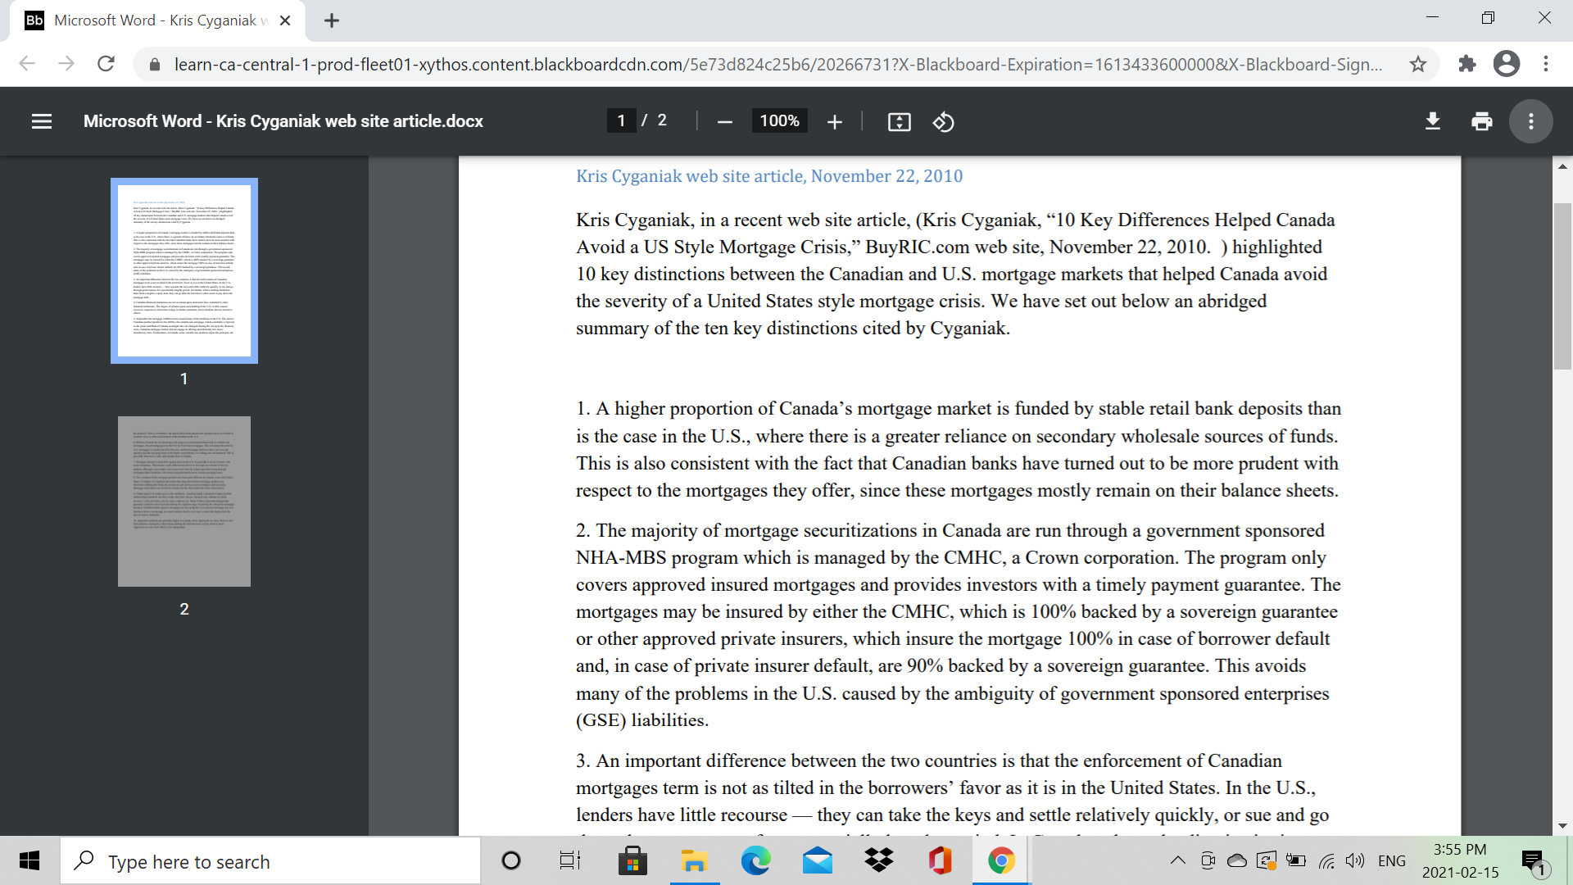This screenshot has height=885, width=1573.
Task: Open a new browser tab
Action: 332,20
